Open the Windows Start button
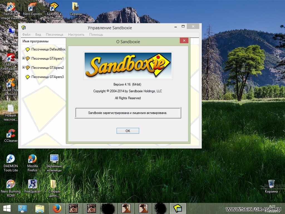 pyautogui.click(x=7, y=208)
